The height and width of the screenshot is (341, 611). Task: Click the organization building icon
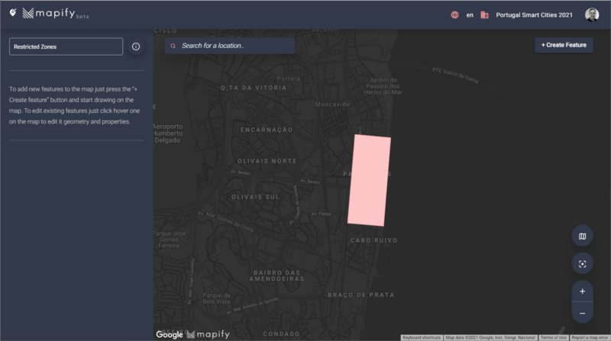484,14
